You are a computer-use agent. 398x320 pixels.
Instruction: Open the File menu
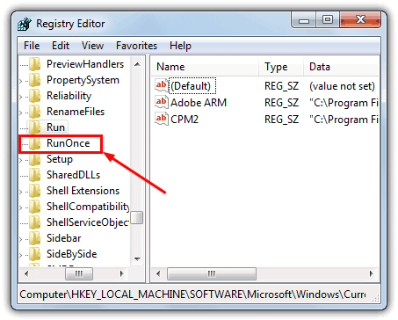click(32, 46)
